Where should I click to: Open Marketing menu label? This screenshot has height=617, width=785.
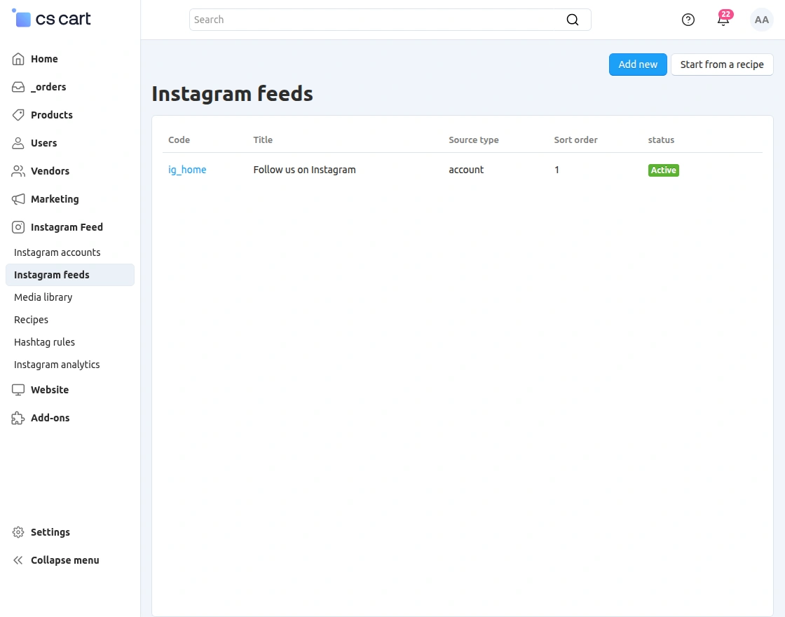(55, 199)
